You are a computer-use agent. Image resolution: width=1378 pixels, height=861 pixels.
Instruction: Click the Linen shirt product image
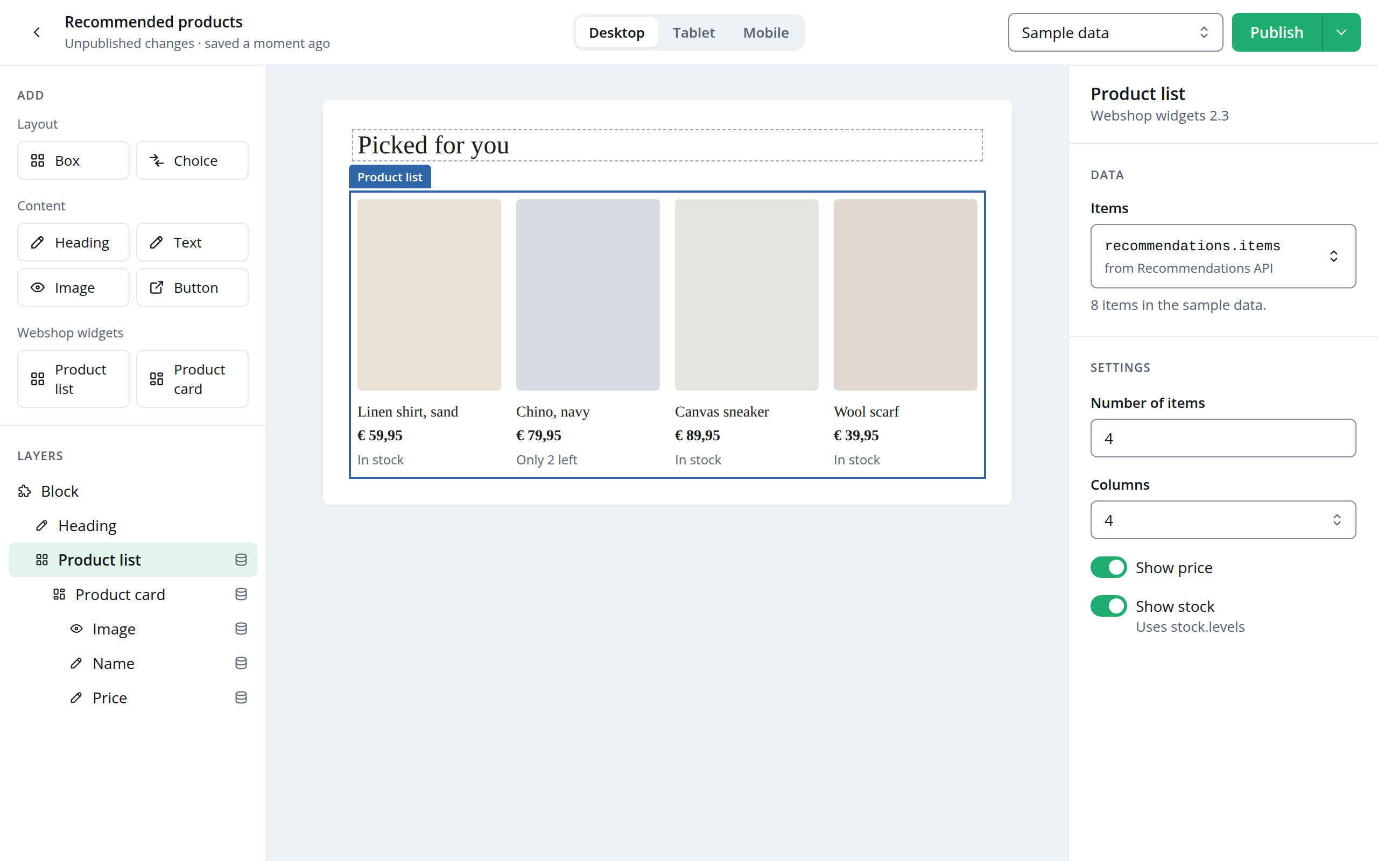tap(429, 294)
